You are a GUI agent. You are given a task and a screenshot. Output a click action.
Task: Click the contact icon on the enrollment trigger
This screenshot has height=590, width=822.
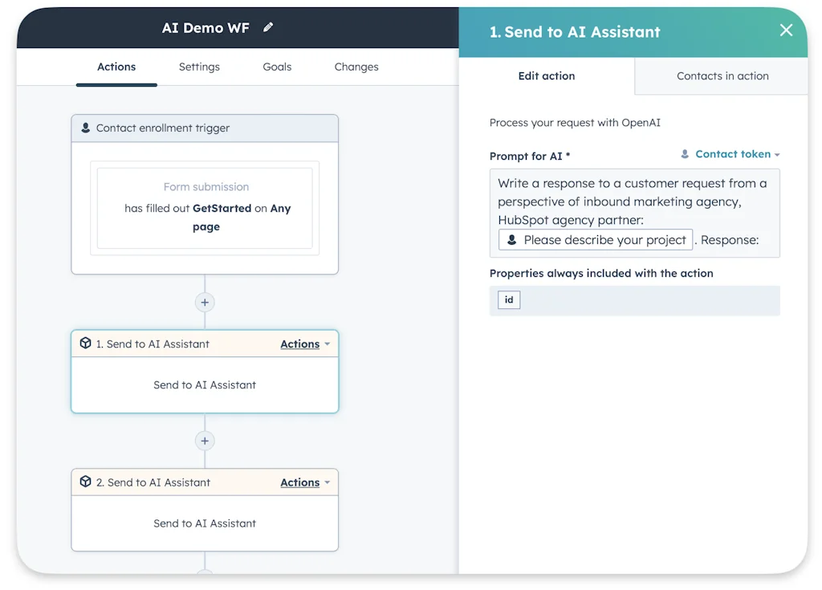click(86, 128)
